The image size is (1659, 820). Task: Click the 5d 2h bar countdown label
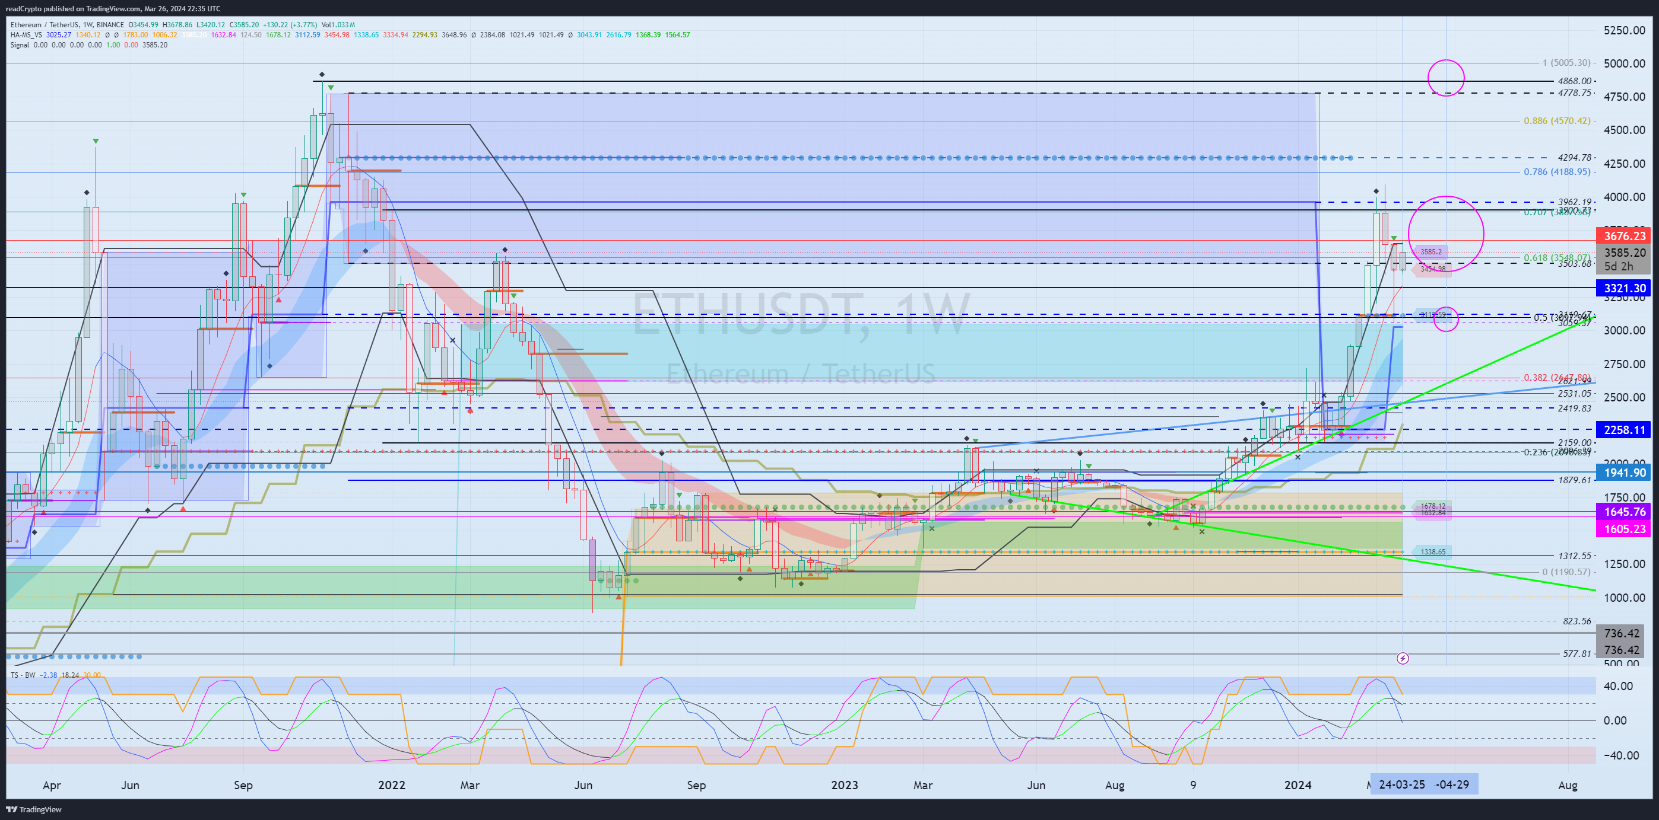tap(1618, 266)
